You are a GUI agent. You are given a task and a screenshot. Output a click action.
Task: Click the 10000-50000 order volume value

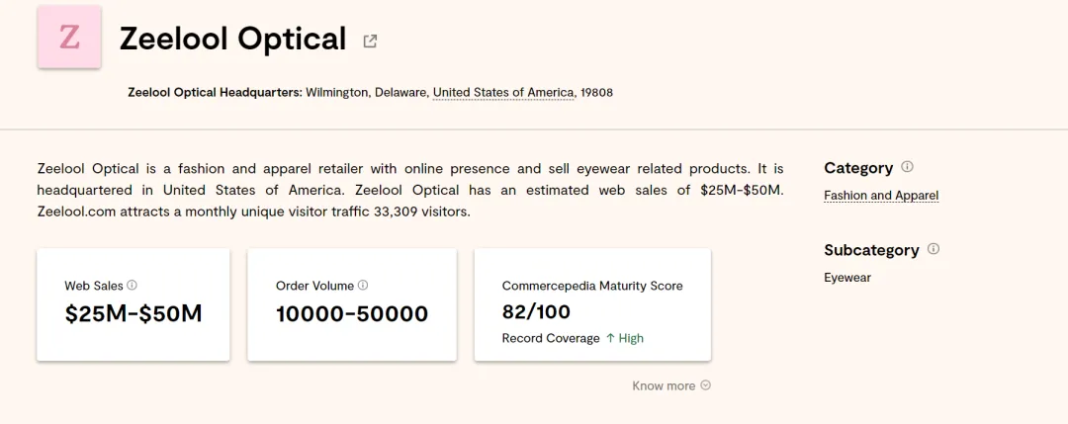point(352,314)
